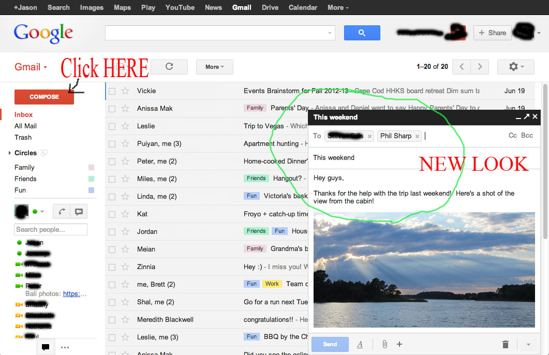Image resolution: width=549 pixels, height=355 pixels.
Task: Refresh the inbox with the reload icon
Action: pyautogui.click(x=170, y=67)
